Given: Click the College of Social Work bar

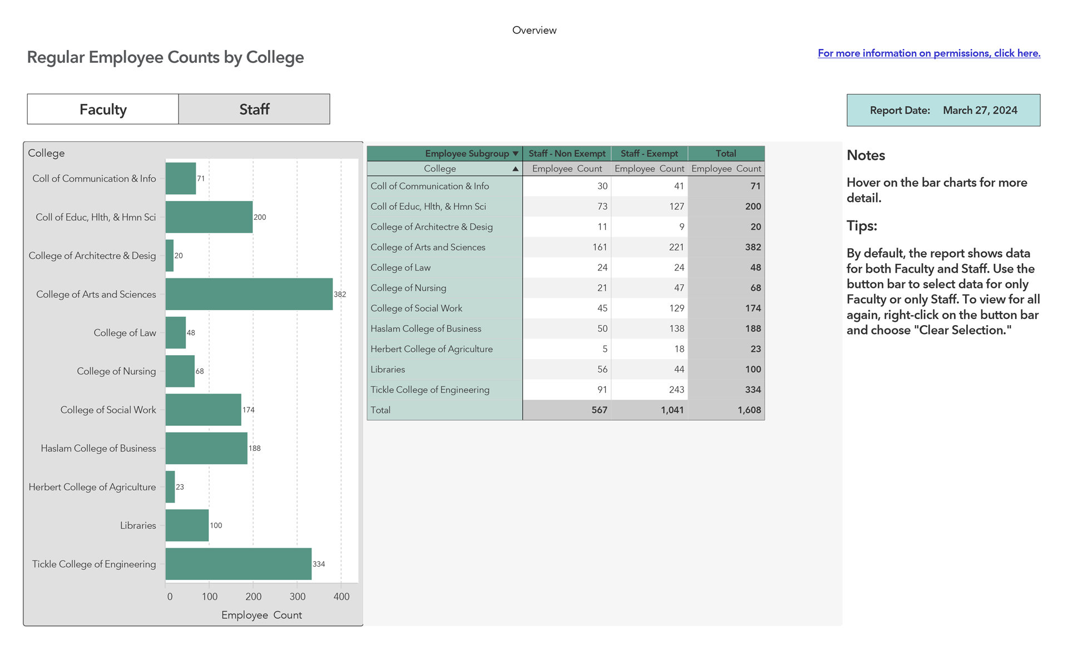Looking at the screenshot, I should [x=203, y=410].
